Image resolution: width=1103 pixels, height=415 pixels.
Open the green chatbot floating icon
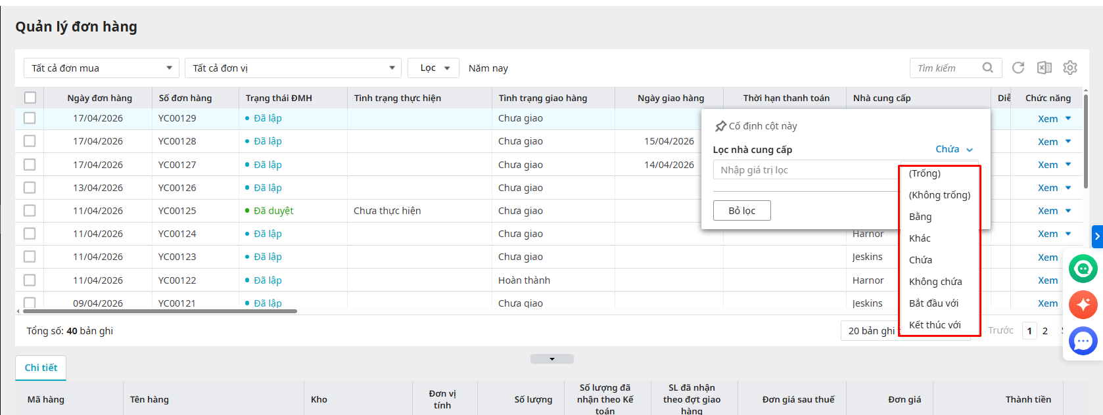coord(1083,269)
